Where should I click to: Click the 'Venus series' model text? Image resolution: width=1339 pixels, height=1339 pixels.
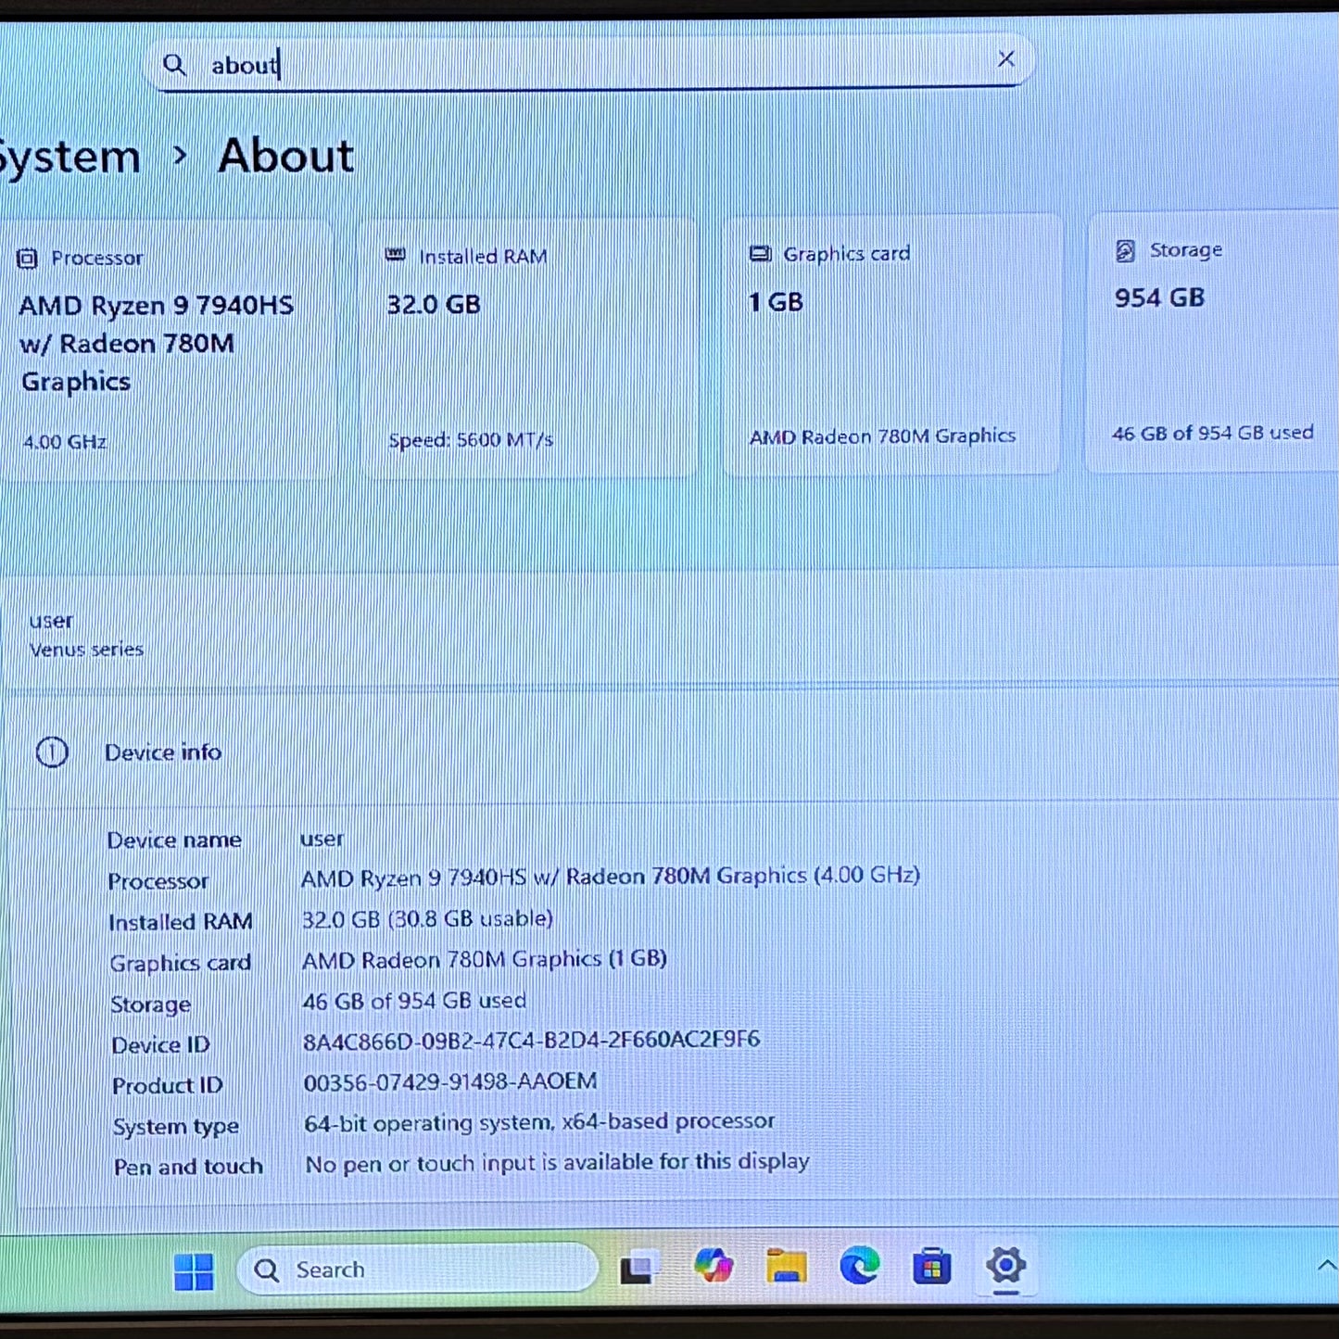point(86,650)
